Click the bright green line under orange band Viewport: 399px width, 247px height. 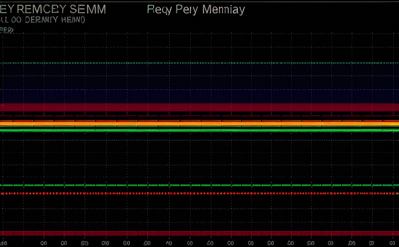coord(199,130)
